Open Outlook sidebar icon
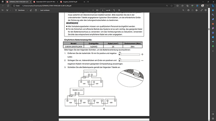The width and height of the screenshot is (216, 121). [x=213, y=37]
